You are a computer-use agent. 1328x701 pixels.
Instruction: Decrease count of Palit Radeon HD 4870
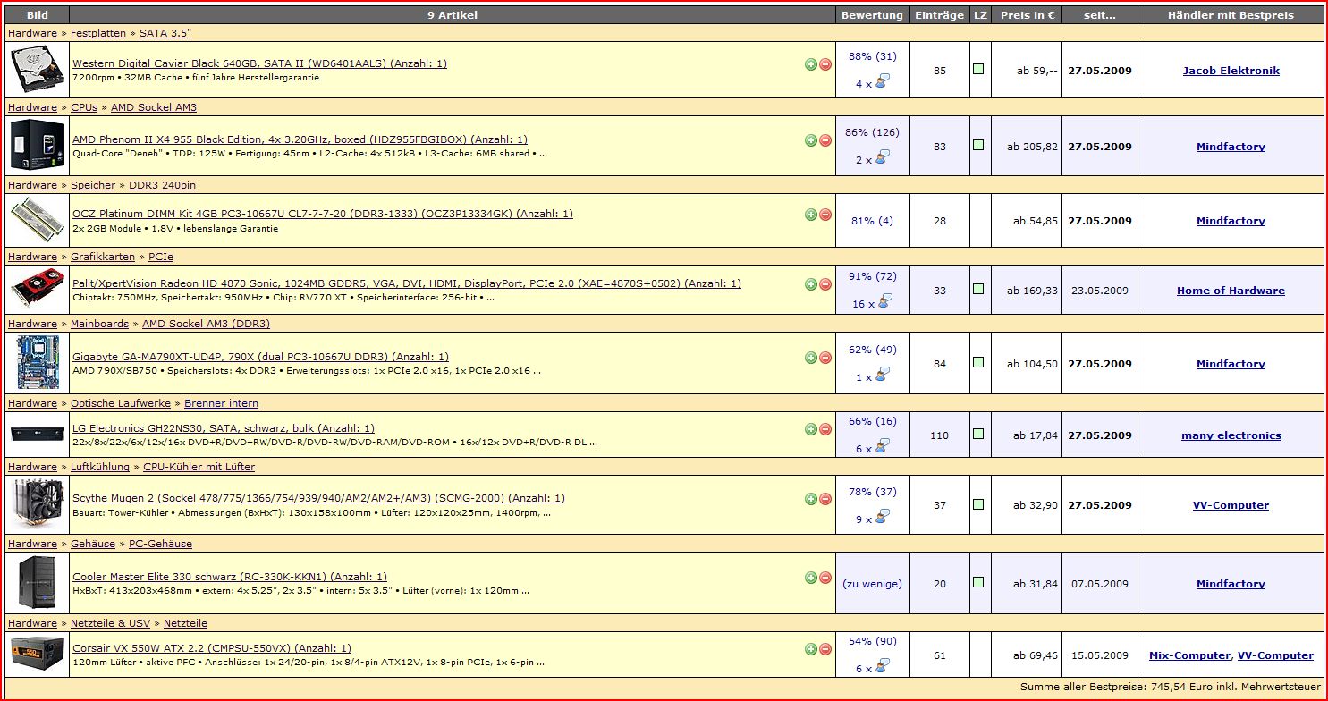pyautogui.click(x=825, y=284)
